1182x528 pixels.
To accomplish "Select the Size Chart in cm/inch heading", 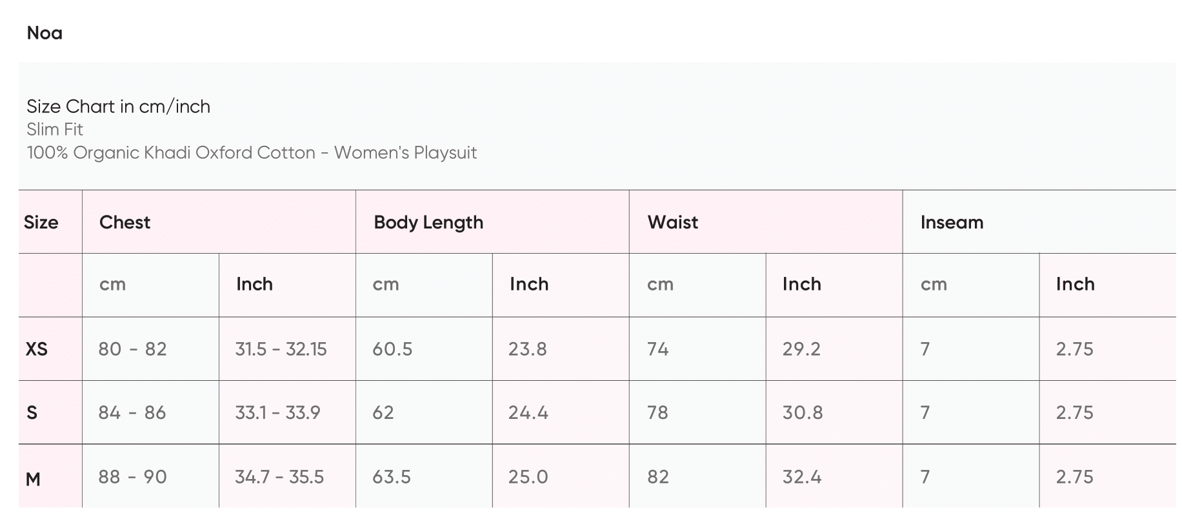I will pyautogui.click(x=118, y=107).
